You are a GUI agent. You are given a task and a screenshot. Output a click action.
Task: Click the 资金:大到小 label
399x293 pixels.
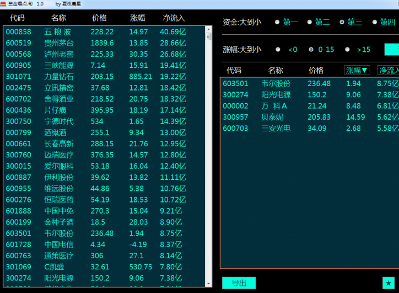click(x=242, y=22)
